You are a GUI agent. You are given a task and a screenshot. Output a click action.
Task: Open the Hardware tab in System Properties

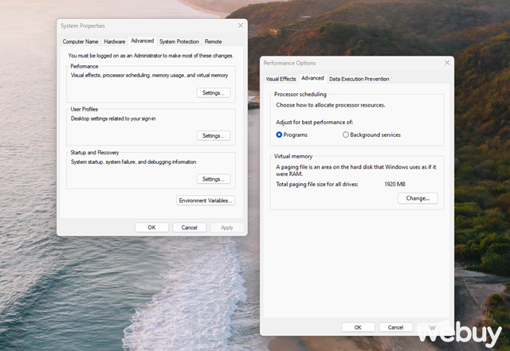coord(115,41)
